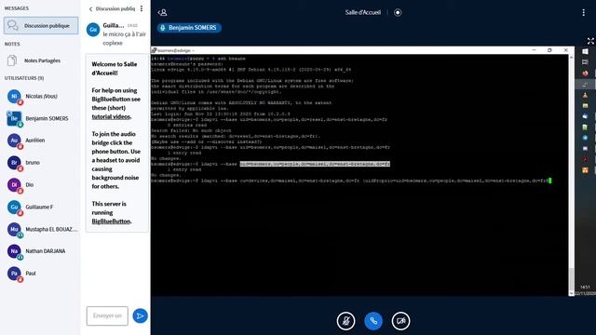This screenshot has height=335, width=596.
Task: Open chat options three-dot menu
Action: pyautogui.click(x=142, y=8)
